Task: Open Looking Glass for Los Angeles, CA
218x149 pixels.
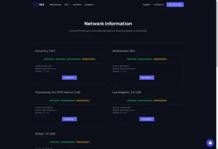Action: coord(147,119)
